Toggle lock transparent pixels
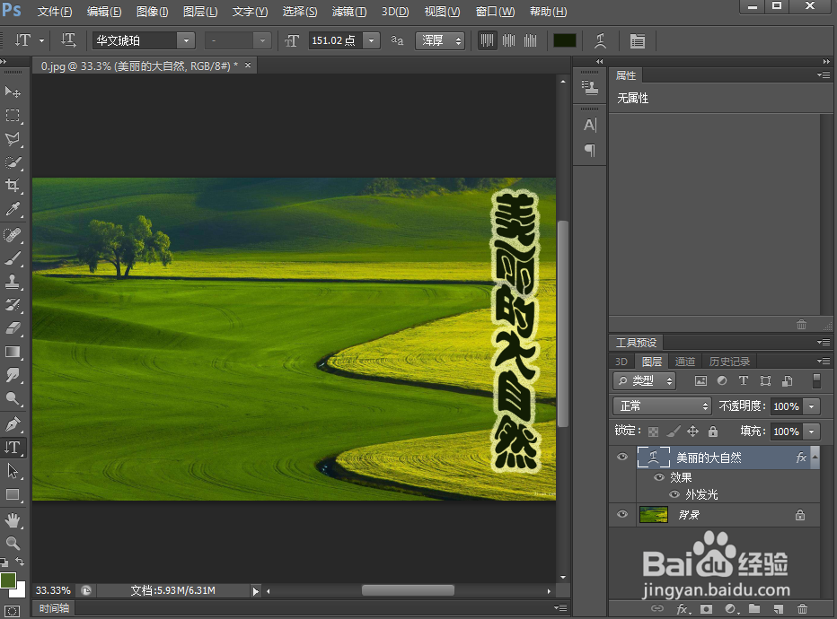Viewport: 837px width, 619px height. 654,432
